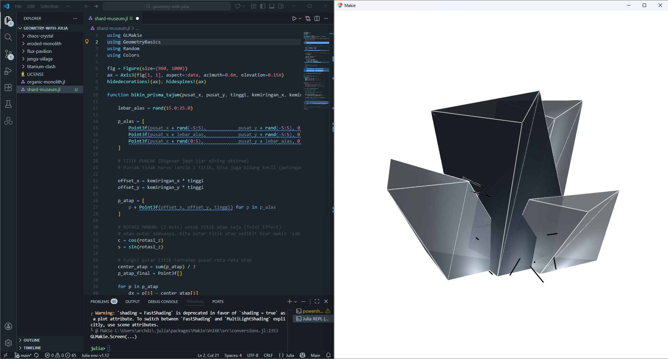The width and height of the screenshot is (668, 359).
Task: Maximize the terminal panel size
Action: (317, 301)
